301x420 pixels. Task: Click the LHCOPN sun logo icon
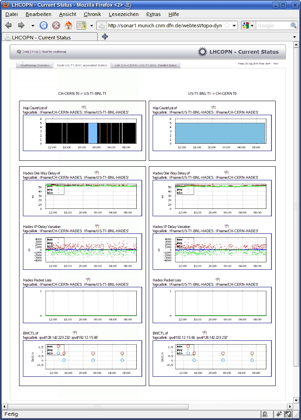click(202, 52)
